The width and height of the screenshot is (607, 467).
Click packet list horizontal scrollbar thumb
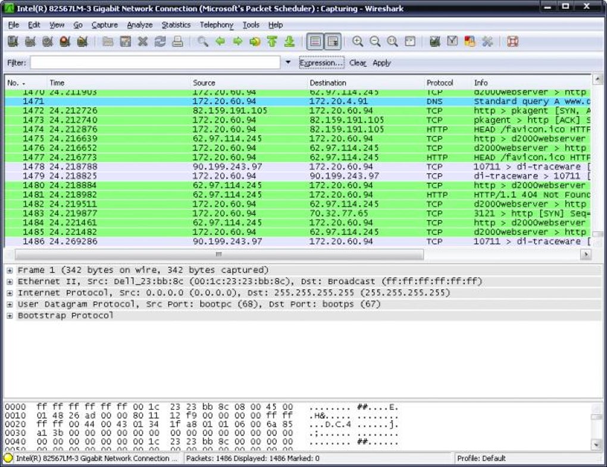pos(219,254)
